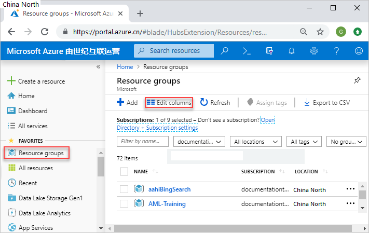
Task: Open Dashboard from the sidebar
Action: 28,111
